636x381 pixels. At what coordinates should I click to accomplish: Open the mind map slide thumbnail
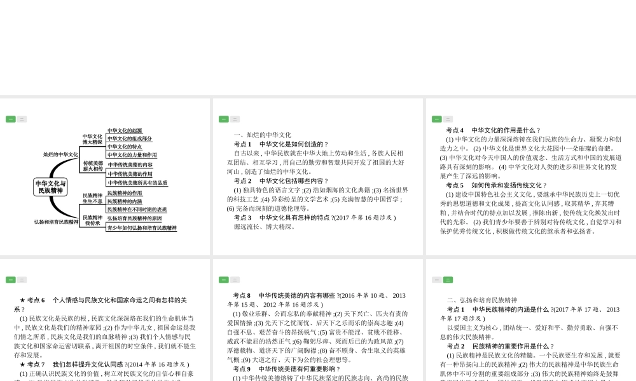pos(105,177)
